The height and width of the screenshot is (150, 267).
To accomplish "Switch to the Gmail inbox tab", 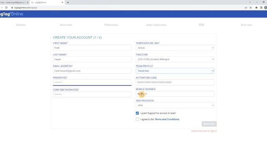I will [14, 2].
